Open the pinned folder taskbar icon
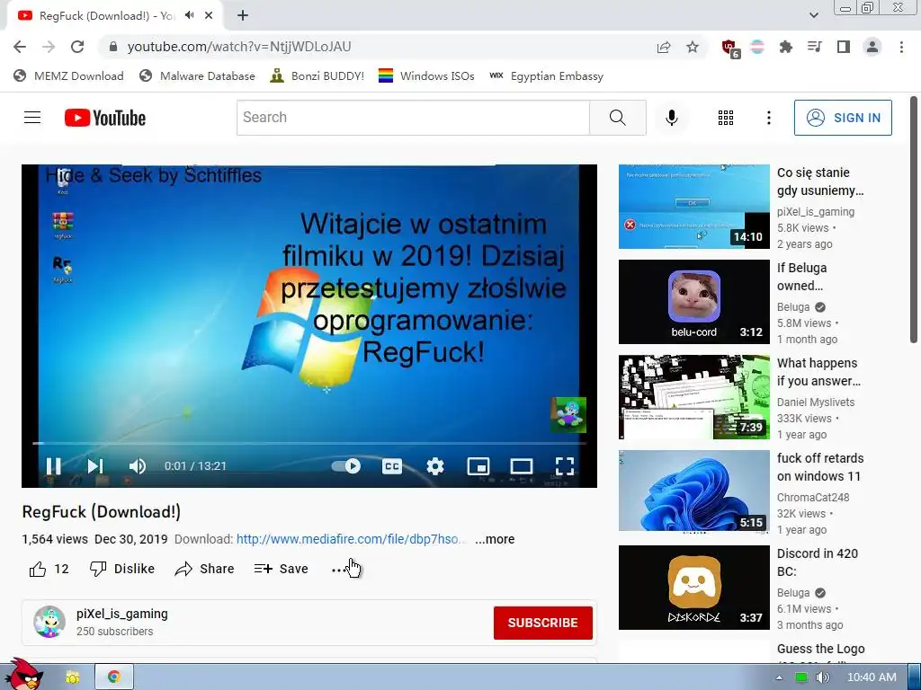 click(72, 677)
